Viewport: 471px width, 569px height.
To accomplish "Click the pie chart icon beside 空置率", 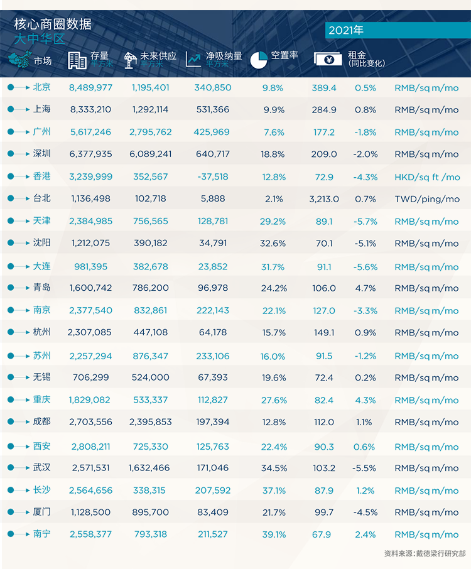I will 259,60.
